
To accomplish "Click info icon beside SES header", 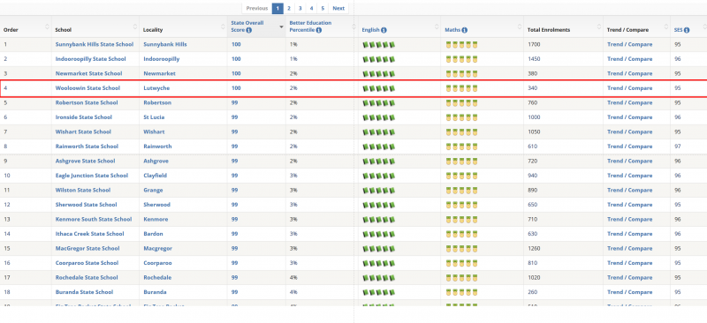I will coord(687,30).
